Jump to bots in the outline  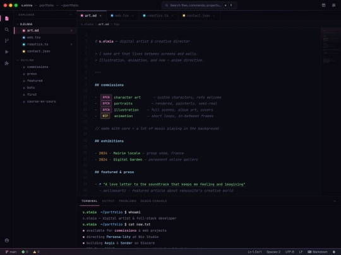click(x=31, y=88)
